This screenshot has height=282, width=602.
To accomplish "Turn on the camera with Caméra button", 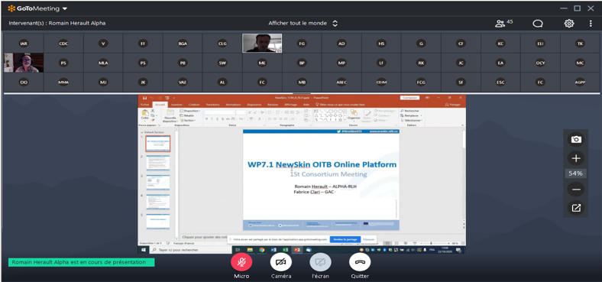I will click(x=281, y=262).
